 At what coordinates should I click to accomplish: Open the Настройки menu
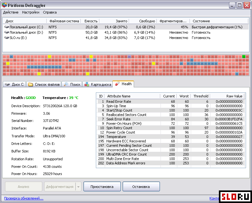[x=31, y=12]
